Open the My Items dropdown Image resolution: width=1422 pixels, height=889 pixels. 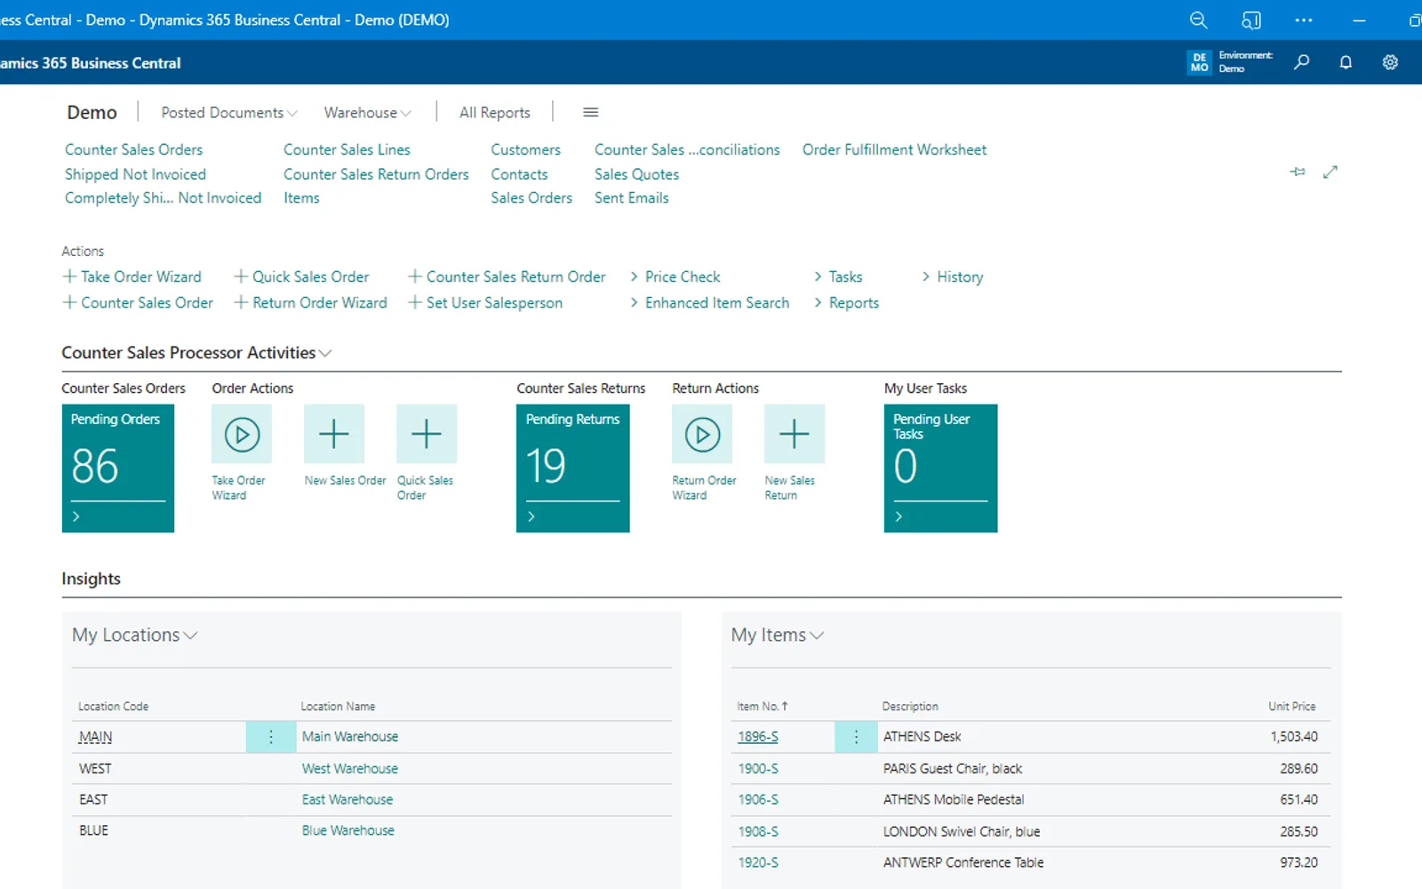pos(777,635)
